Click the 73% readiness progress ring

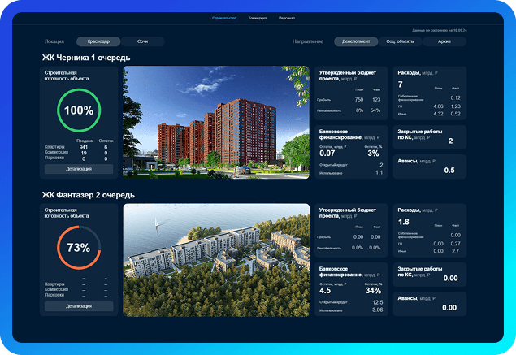[x=79, y=248]
